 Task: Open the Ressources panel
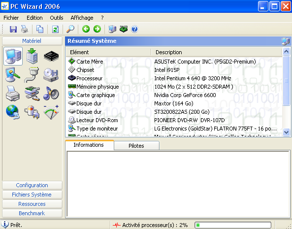(32, 204)
